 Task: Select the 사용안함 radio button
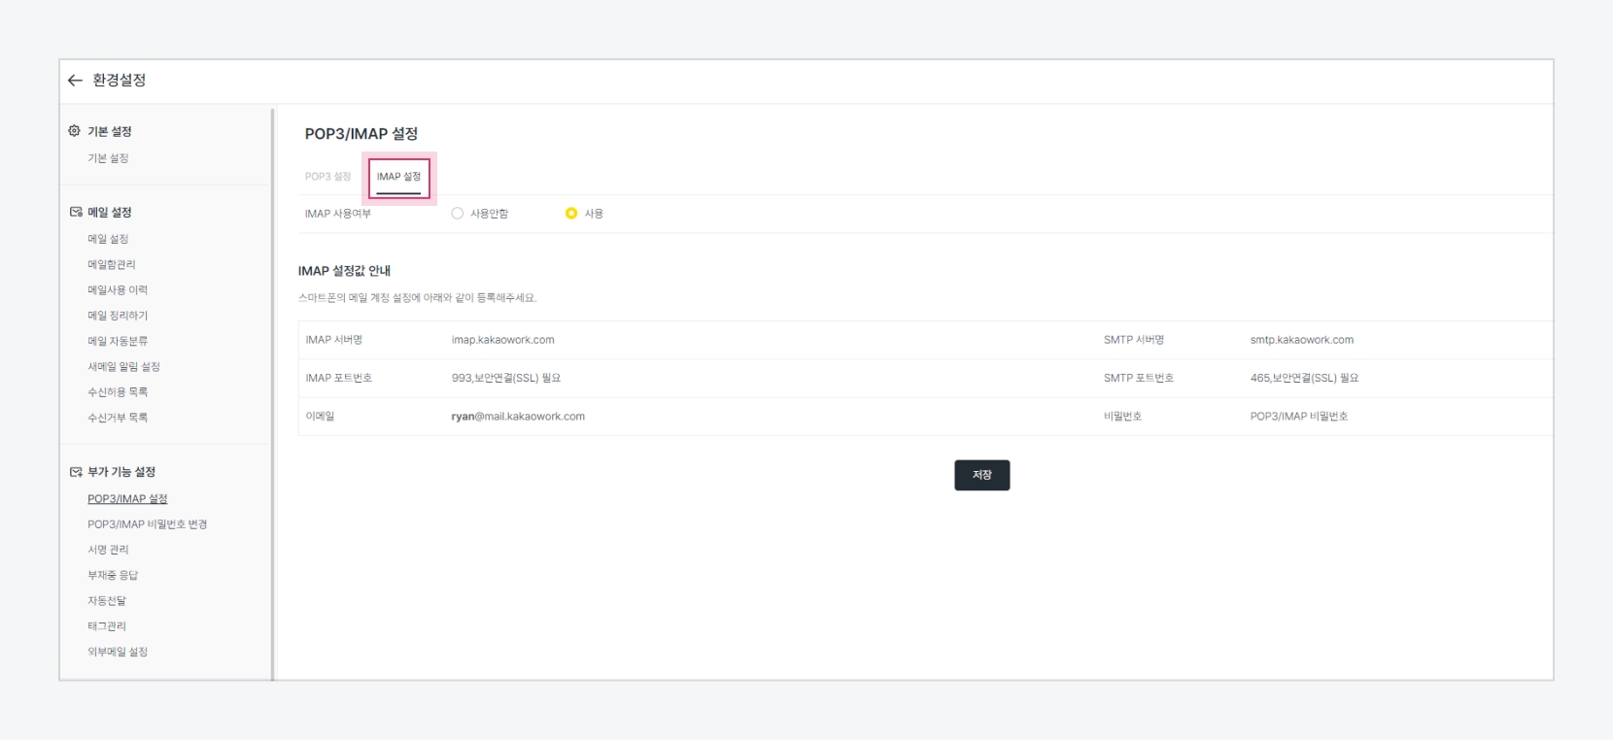coord(458,214)
